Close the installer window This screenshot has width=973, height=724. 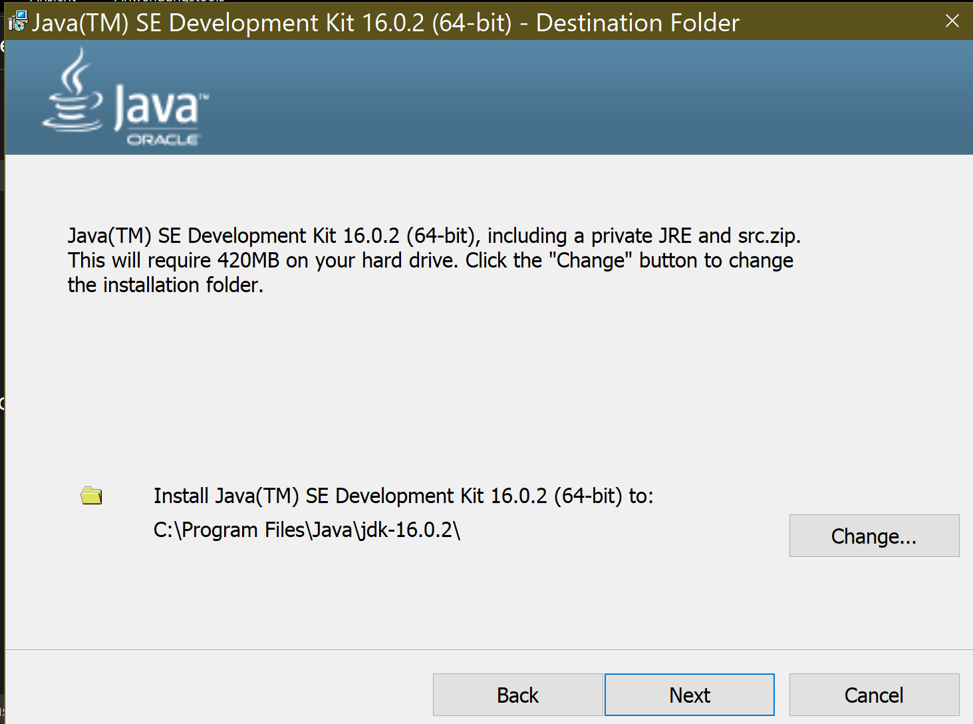952,21
